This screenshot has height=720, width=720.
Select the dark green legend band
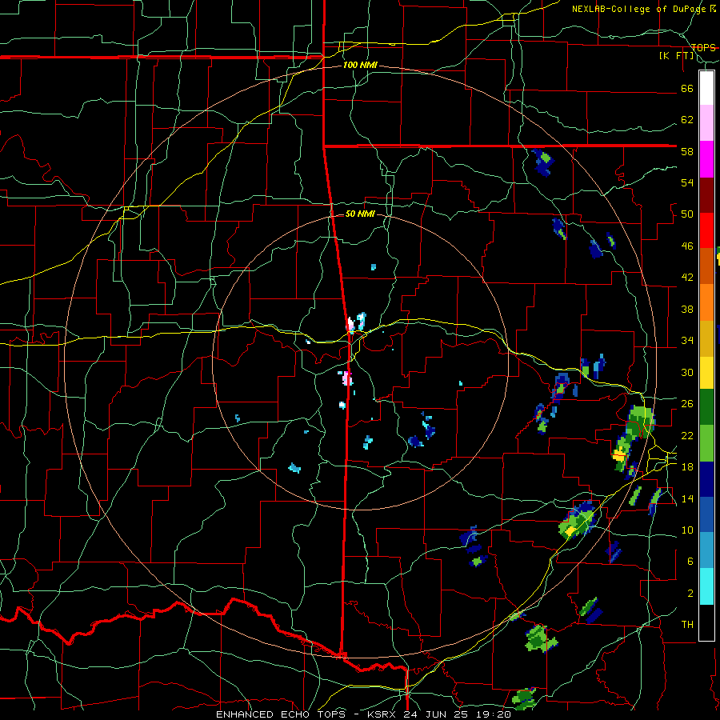tap(706, 407)
